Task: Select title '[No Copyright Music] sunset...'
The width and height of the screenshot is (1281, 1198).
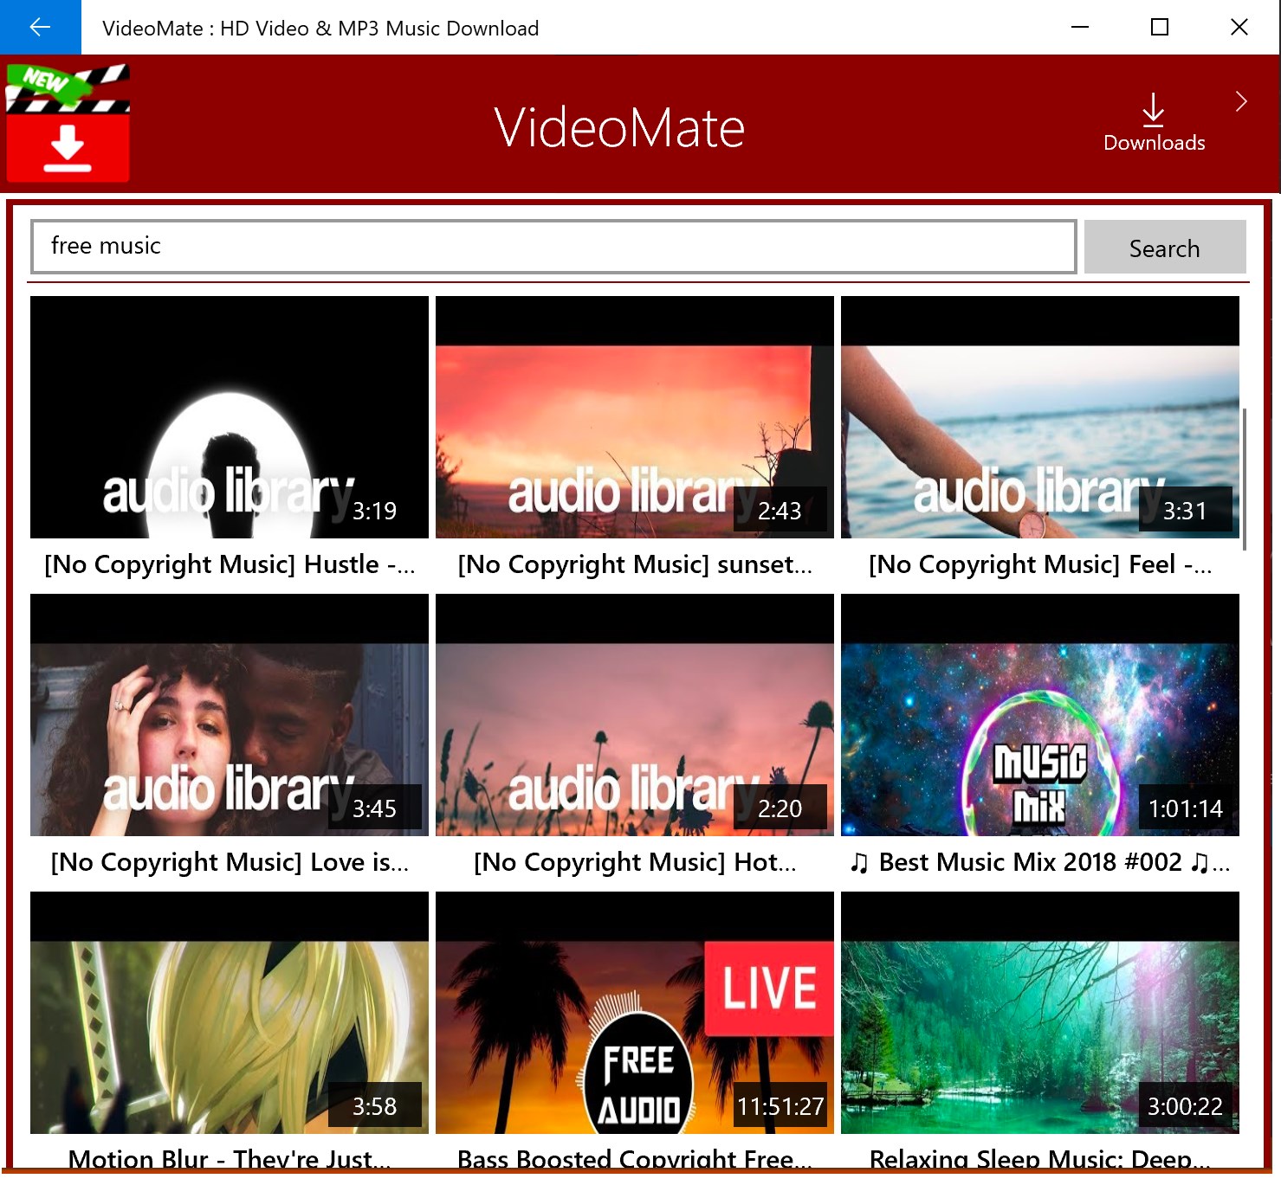Action: click(635, 564)
